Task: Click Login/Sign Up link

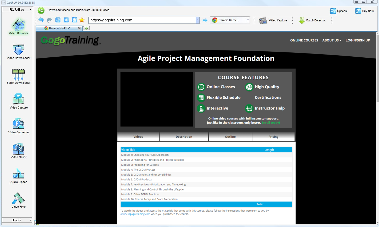Action: point(358,40)
